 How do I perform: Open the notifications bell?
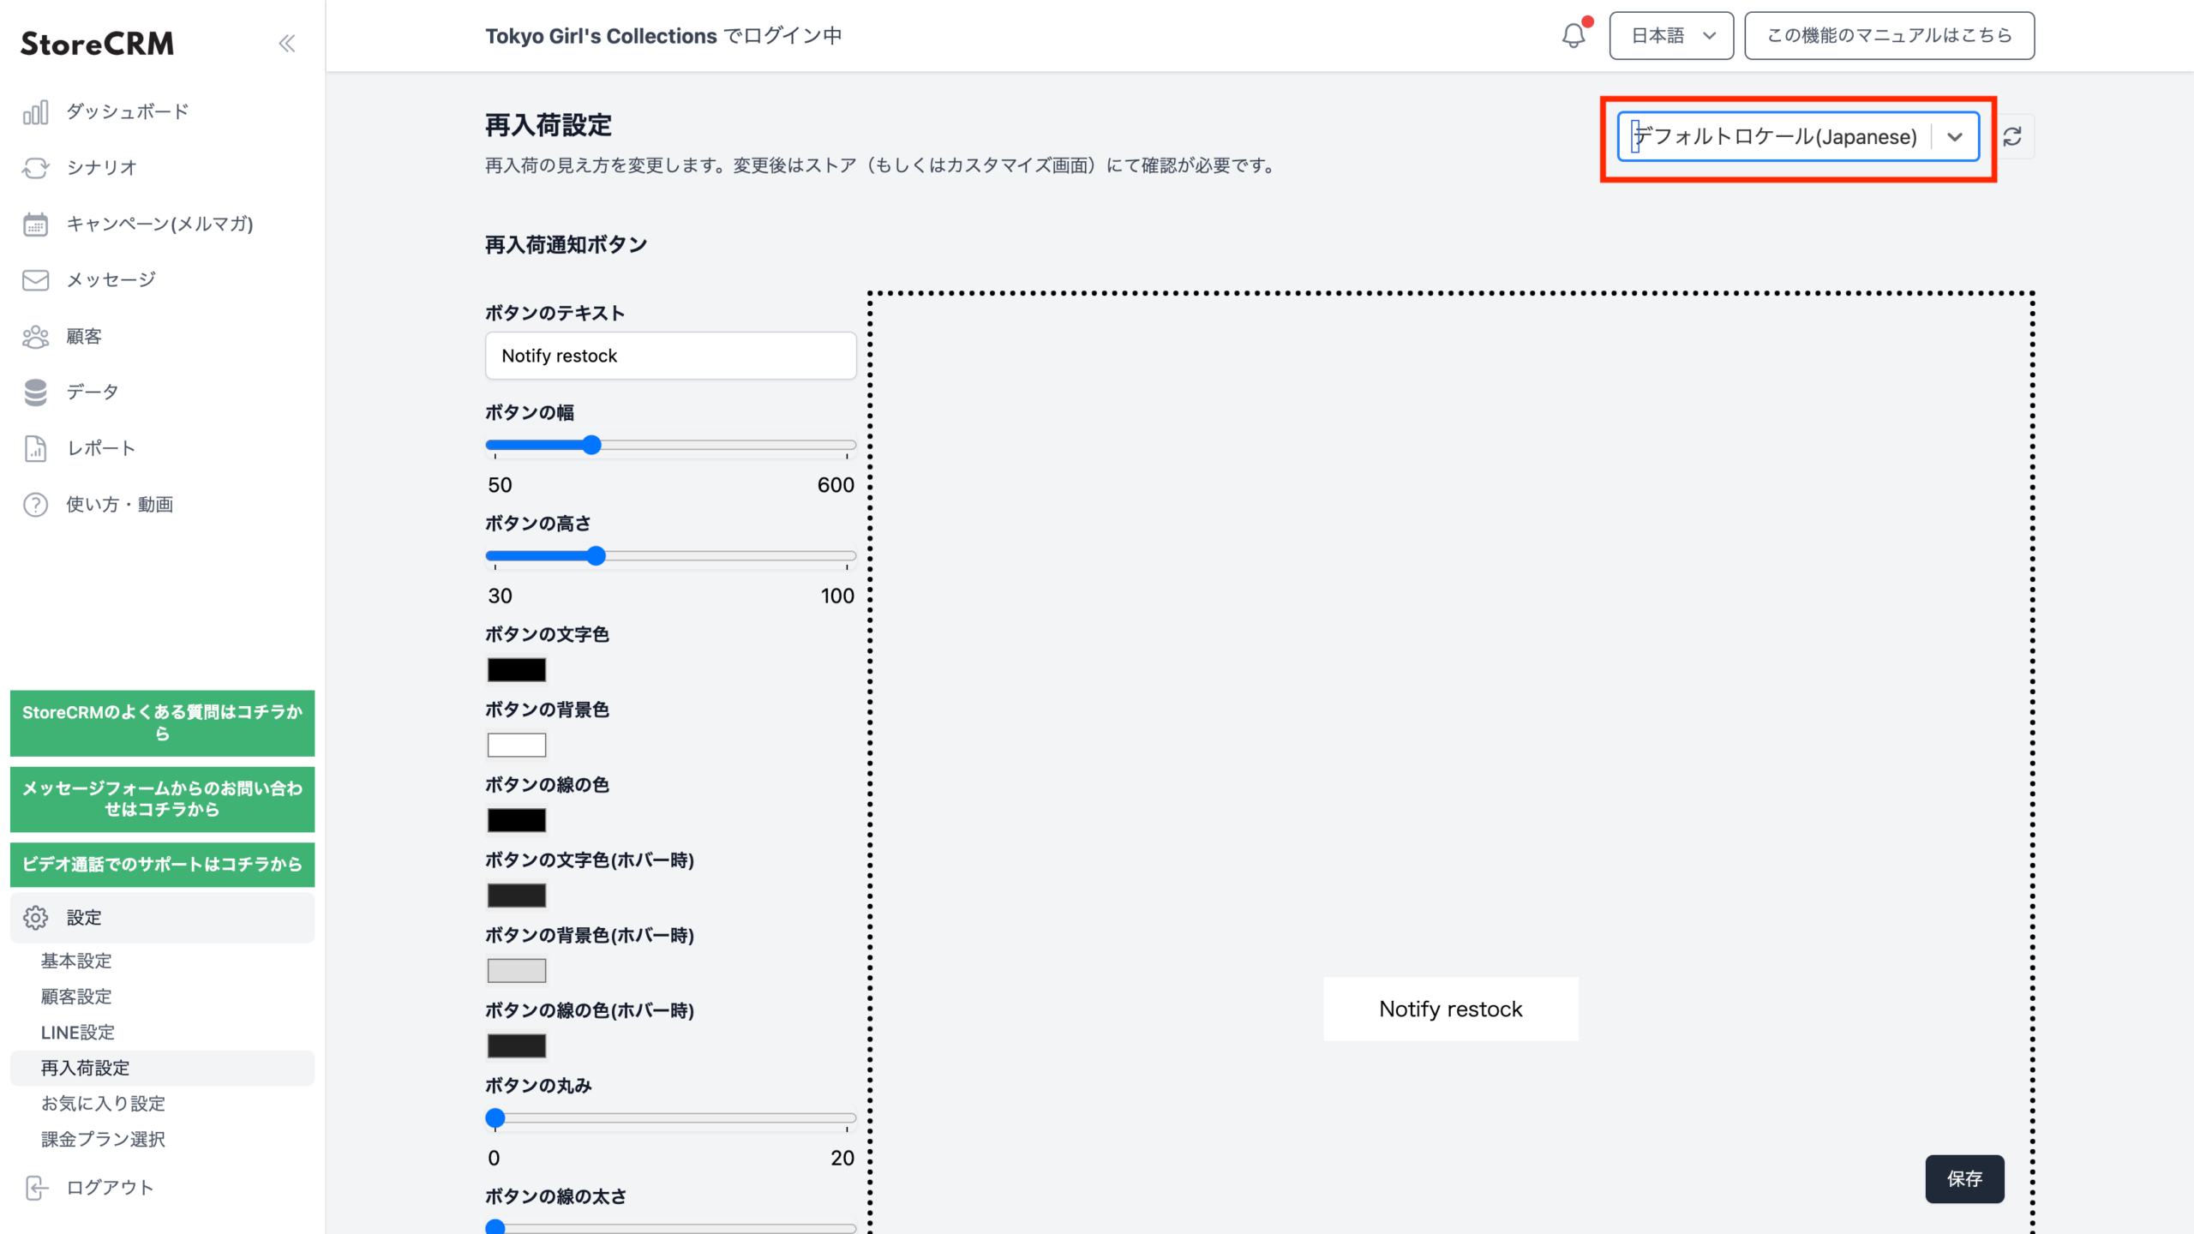(1574, 36)
